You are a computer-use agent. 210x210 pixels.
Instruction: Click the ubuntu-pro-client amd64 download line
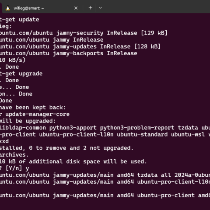click(x=105, y=195)
